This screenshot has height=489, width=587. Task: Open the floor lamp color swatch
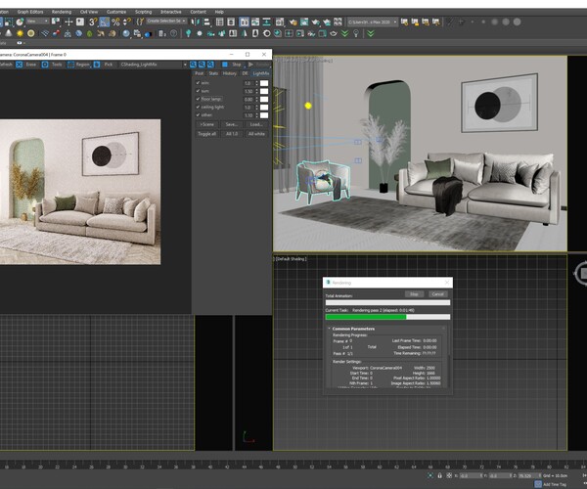264,99
